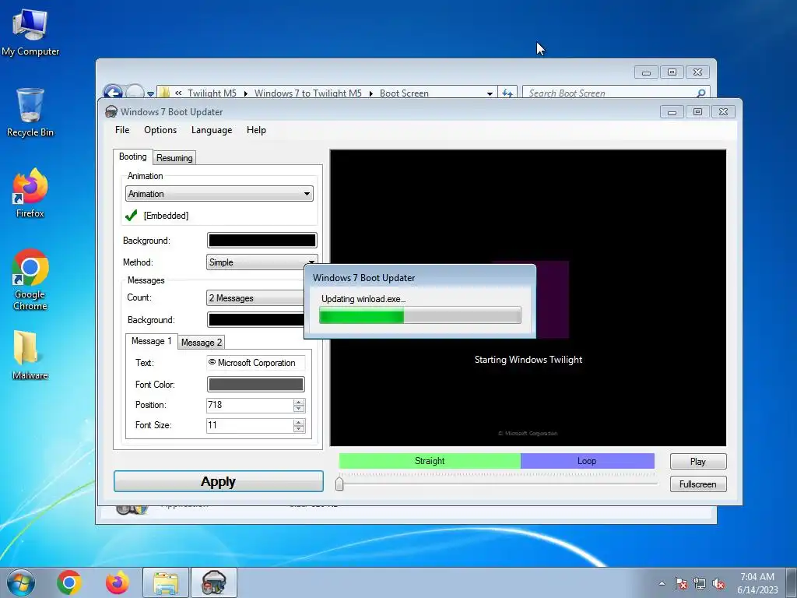
Task: Increase the Font Size with up arrow
Action: (x=299, y=422)
